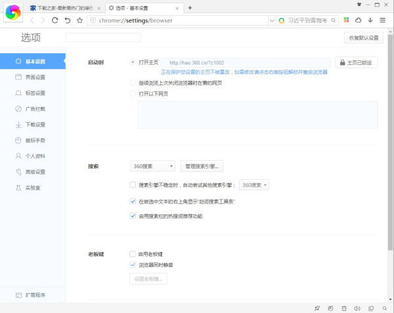Enable the 启用老板键 checkbox
The width and height of the screenshot is (394, 313).
pos(133,254)
